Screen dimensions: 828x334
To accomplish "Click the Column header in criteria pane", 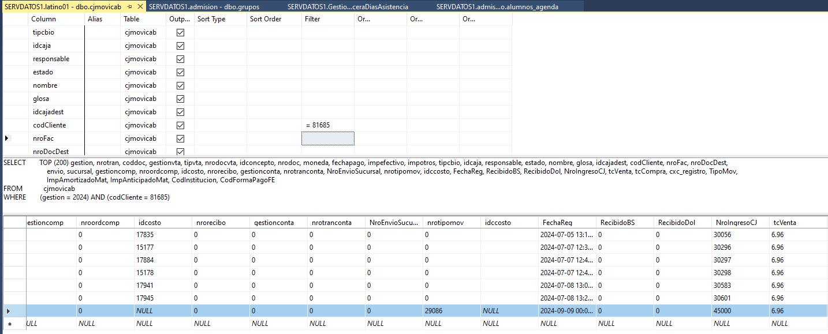I will pos(57,19).
